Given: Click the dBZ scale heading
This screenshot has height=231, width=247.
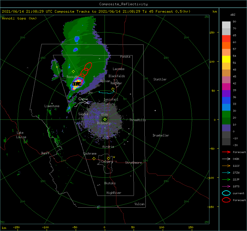Looking at the screenshot, I should point(233,15).
